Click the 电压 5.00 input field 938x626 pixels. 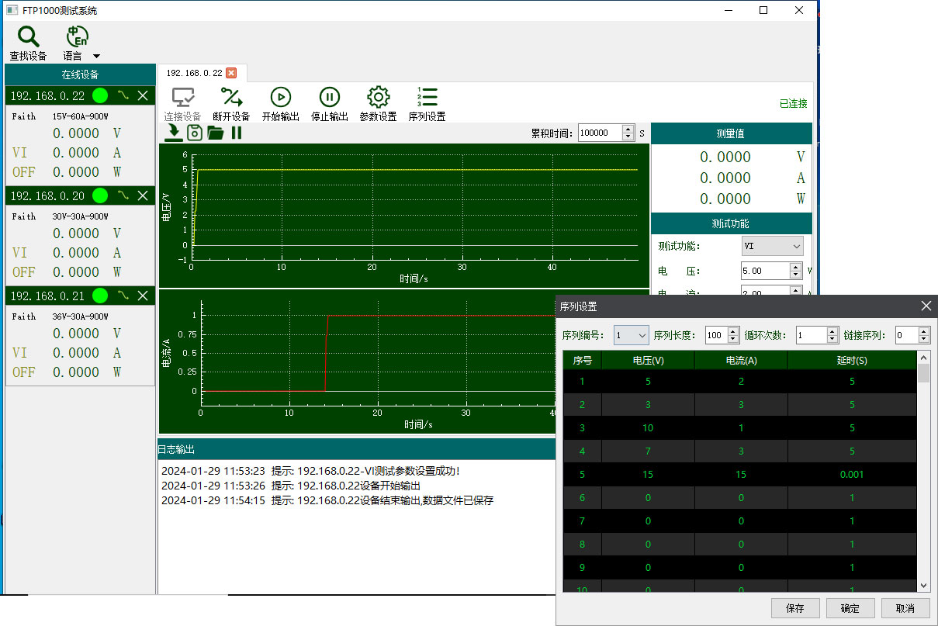point(765,271)
